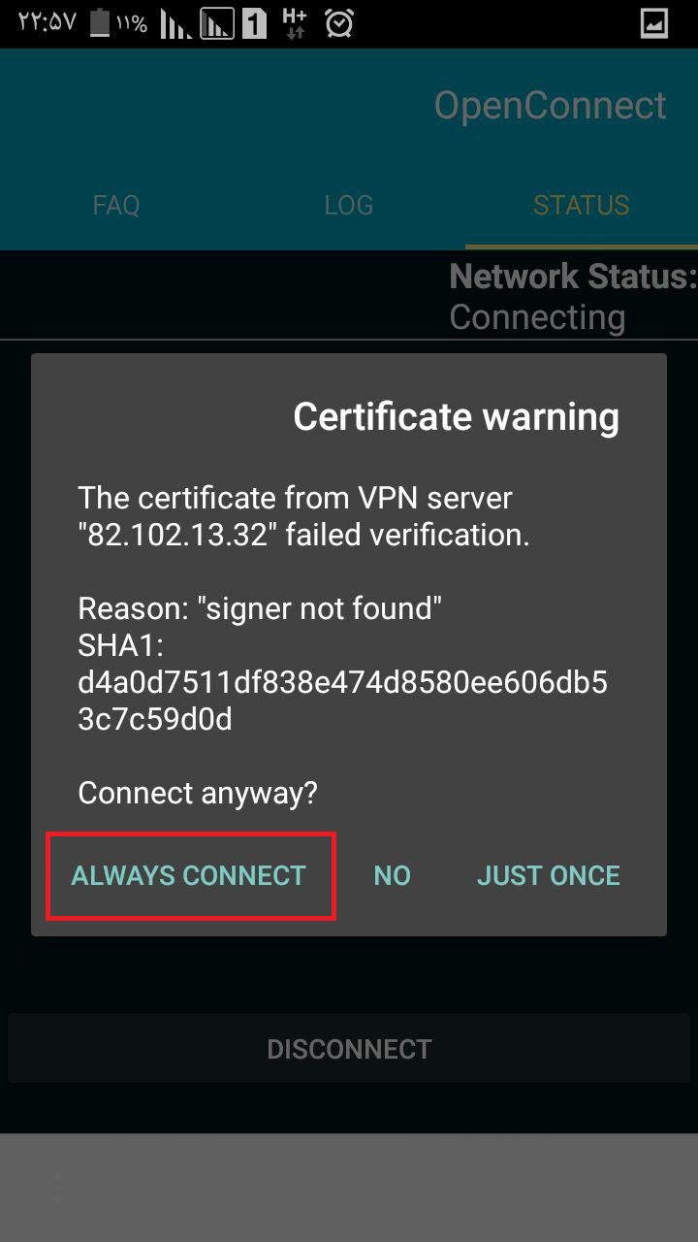
Task: Tap the OpenConnect app title
Action: point(550,105)
